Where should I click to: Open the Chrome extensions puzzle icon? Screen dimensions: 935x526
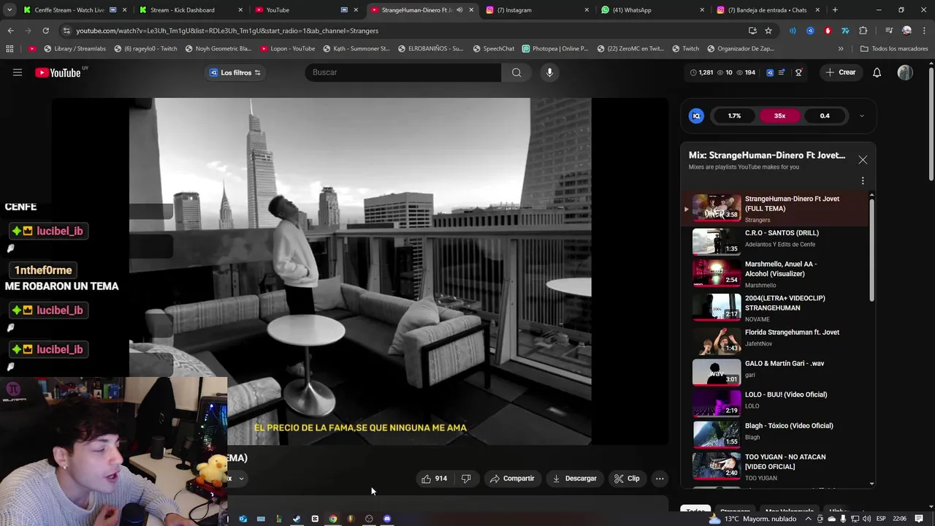tap(863, 31)
